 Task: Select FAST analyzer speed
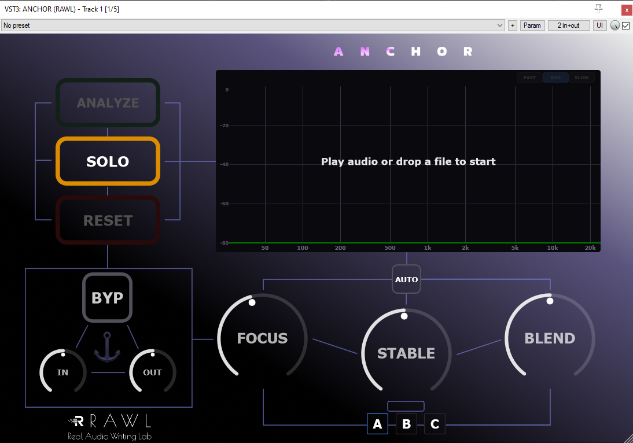pyautogui.click(x=529, y=77)
